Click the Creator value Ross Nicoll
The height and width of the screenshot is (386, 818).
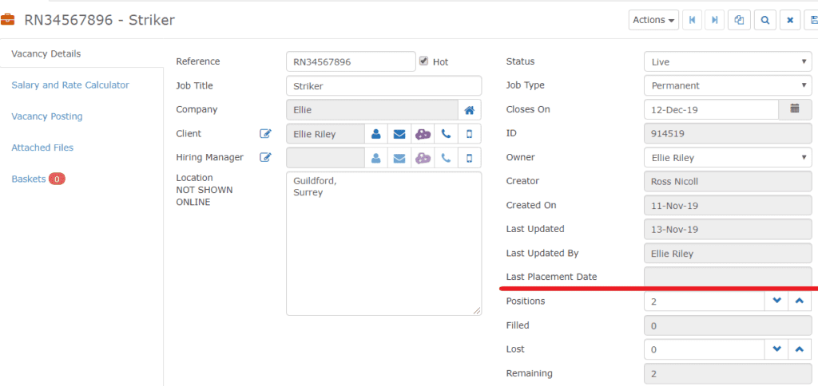coord(728,181)
